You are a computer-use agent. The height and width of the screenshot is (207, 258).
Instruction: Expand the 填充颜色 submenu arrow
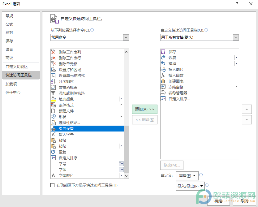click(x=121, y=99)
